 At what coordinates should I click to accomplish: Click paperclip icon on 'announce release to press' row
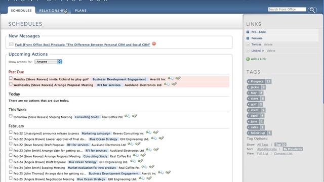156,132
